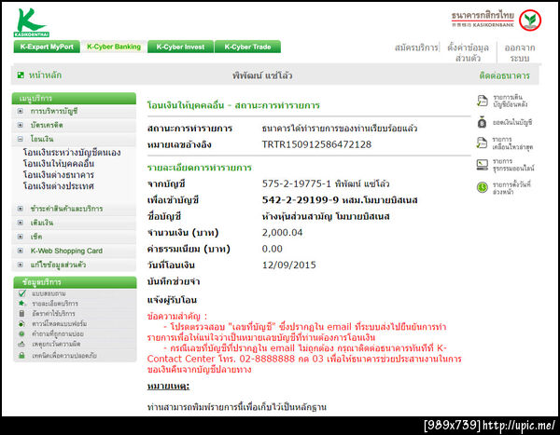Open the รายละเอียดบริการ link
Viewport: 560px width, 435px height.
(55, 304)
